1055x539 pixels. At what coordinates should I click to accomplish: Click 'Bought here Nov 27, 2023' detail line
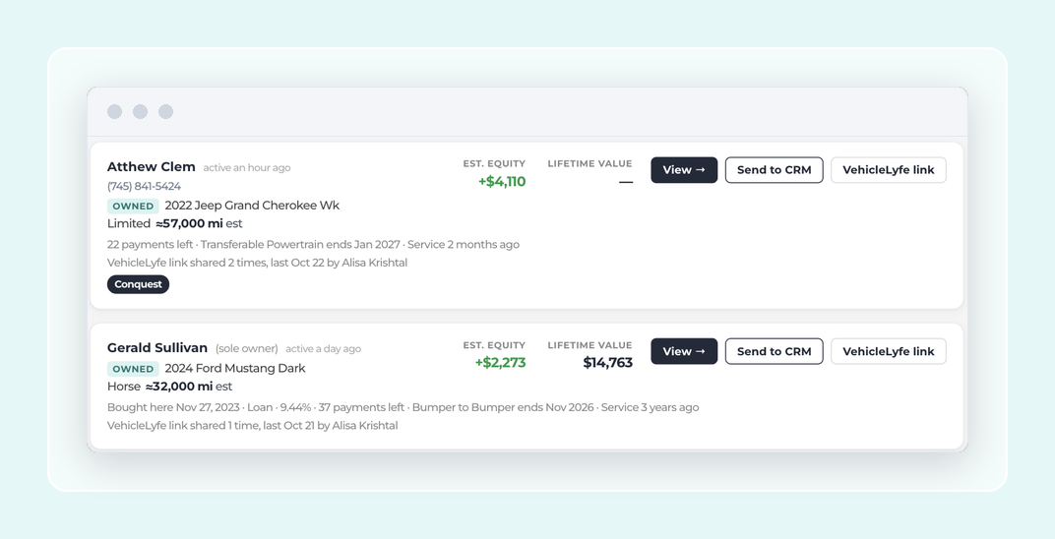click(x=403, y=407)
